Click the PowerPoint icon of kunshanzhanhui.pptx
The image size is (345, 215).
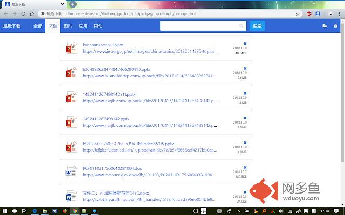pos(72,48)
